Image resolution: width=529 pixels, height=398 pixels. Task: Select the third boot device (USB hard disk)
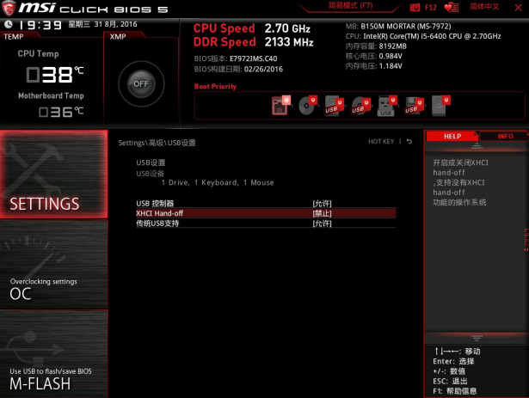point(334,106)
